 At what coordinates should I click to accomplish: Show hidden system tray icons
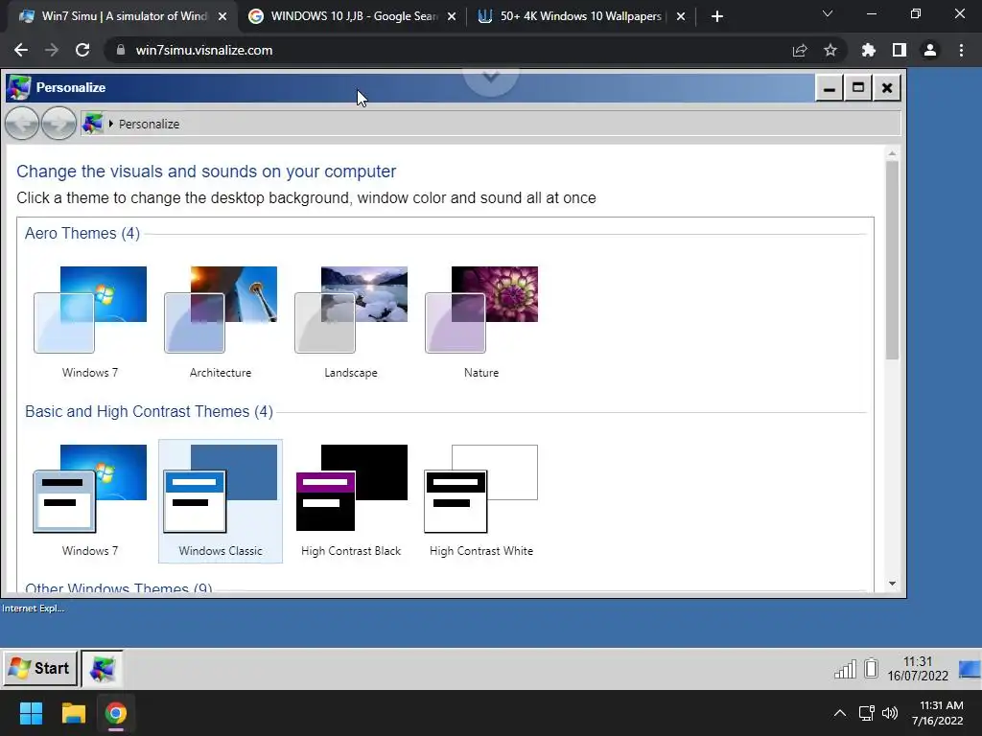840,713
